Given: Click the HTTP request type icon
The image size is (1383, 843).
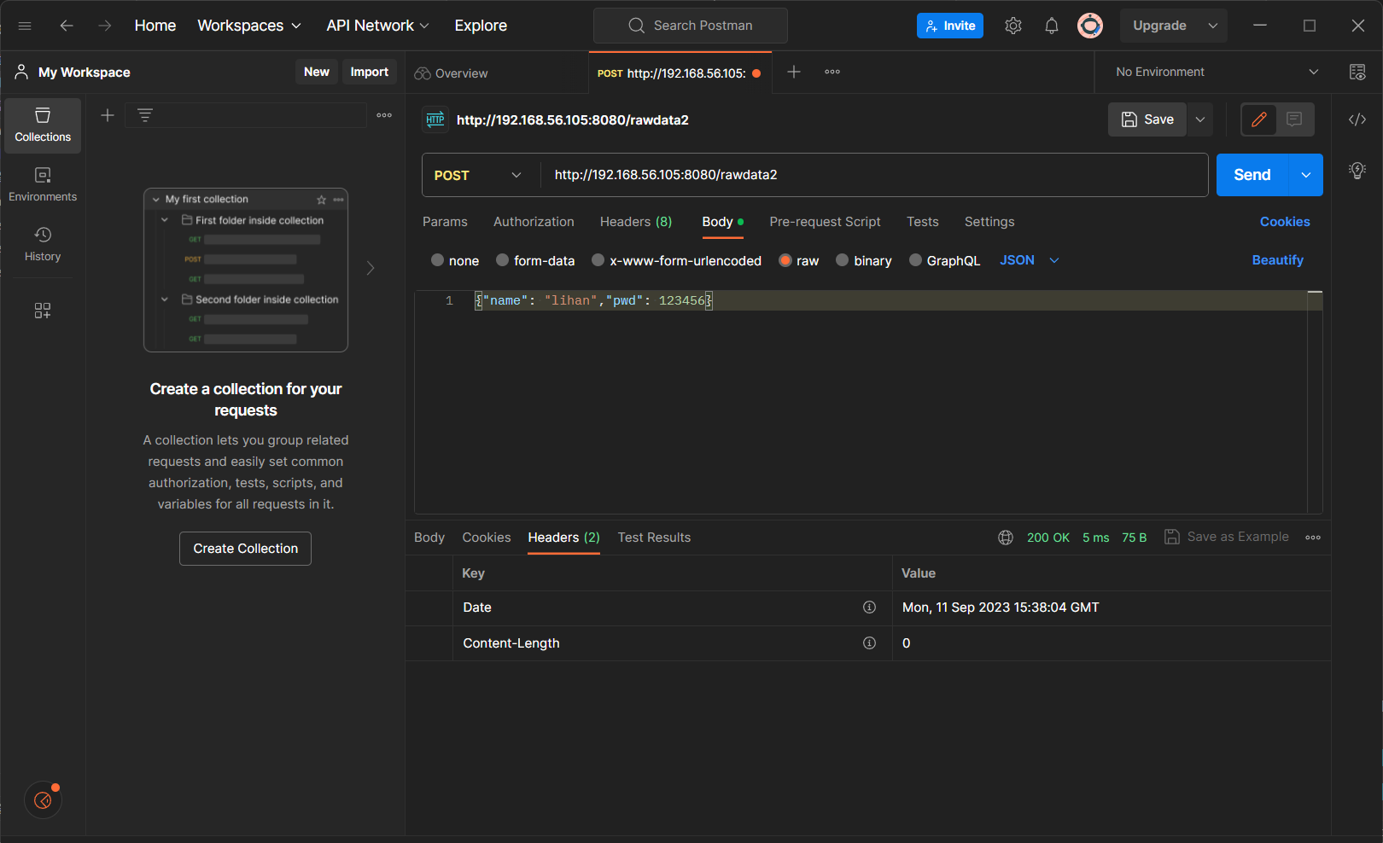Looking at the screenshot, I should pos(435,119).
